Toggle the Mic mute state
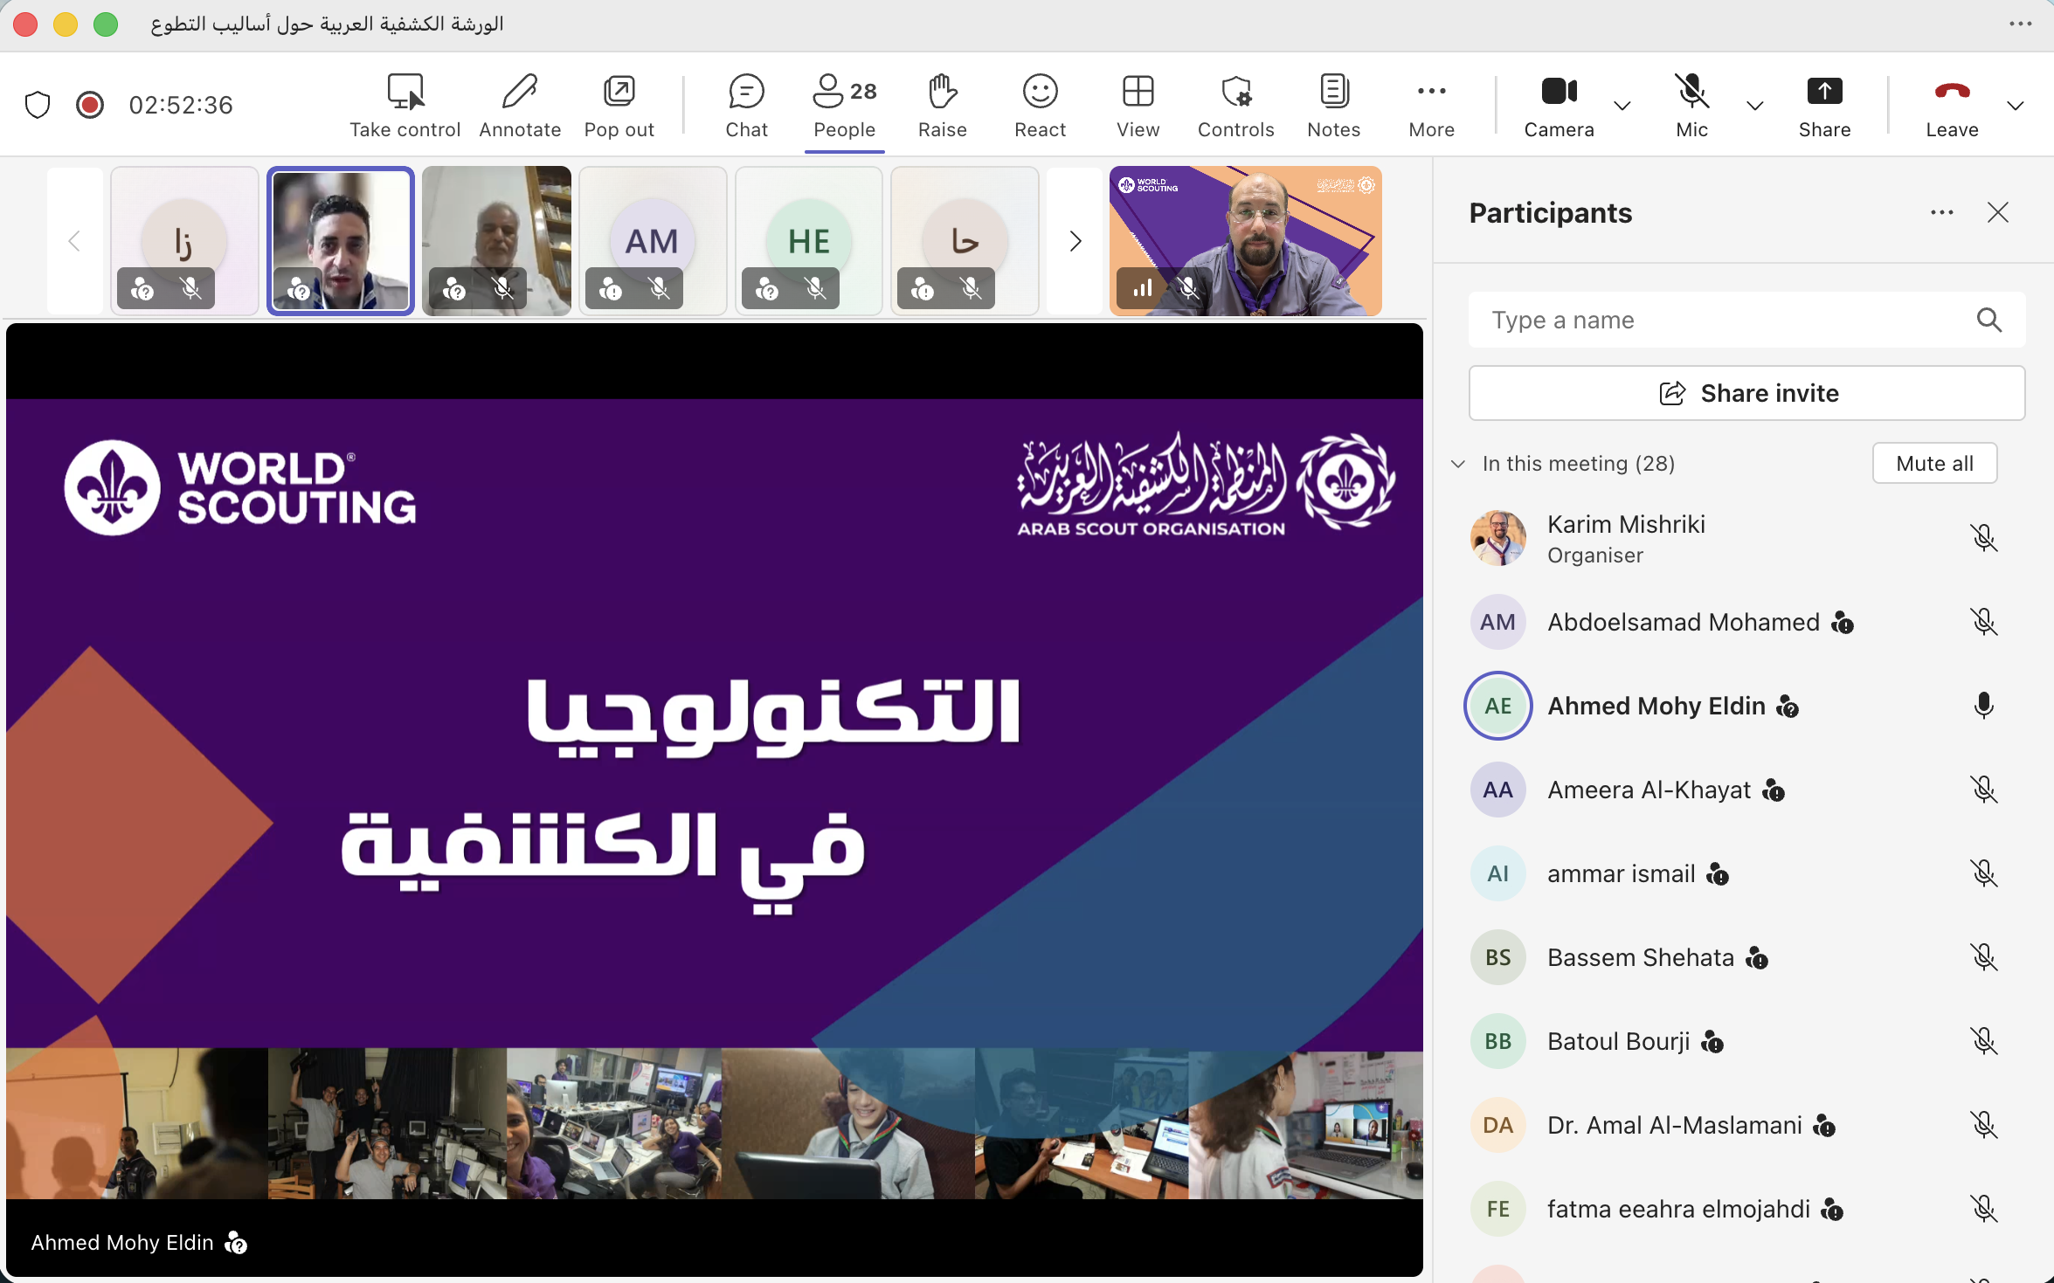This screenshot has height=1283, width=2054. point(1691,106)
